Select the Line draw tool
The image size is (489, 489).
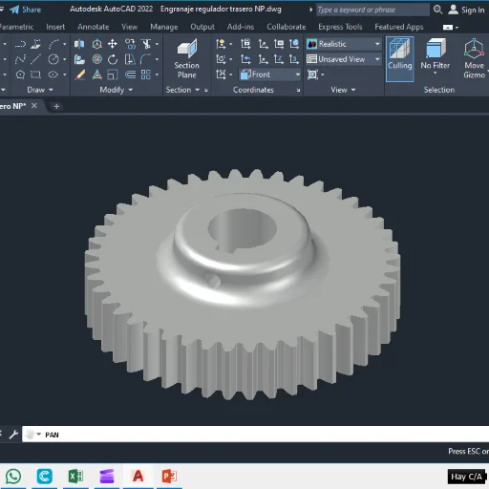(35, 59)
